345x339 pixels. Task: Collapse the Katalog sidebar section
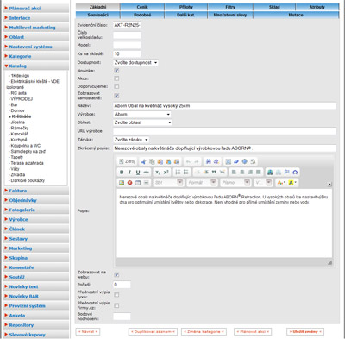(36, 66)
